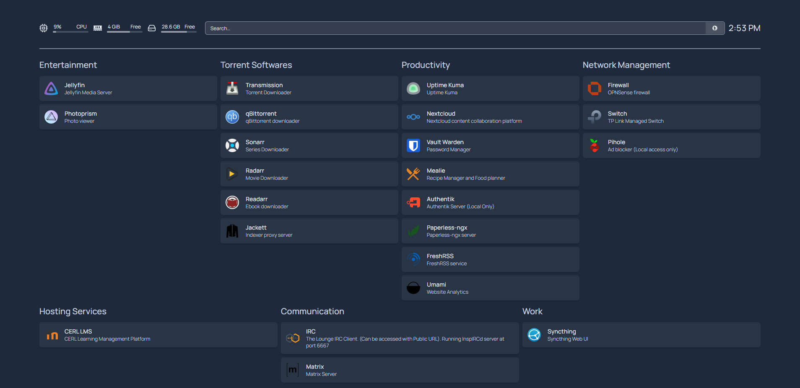
Task: Click the Syncthing logo icon
Action: [x=534, y=335]
